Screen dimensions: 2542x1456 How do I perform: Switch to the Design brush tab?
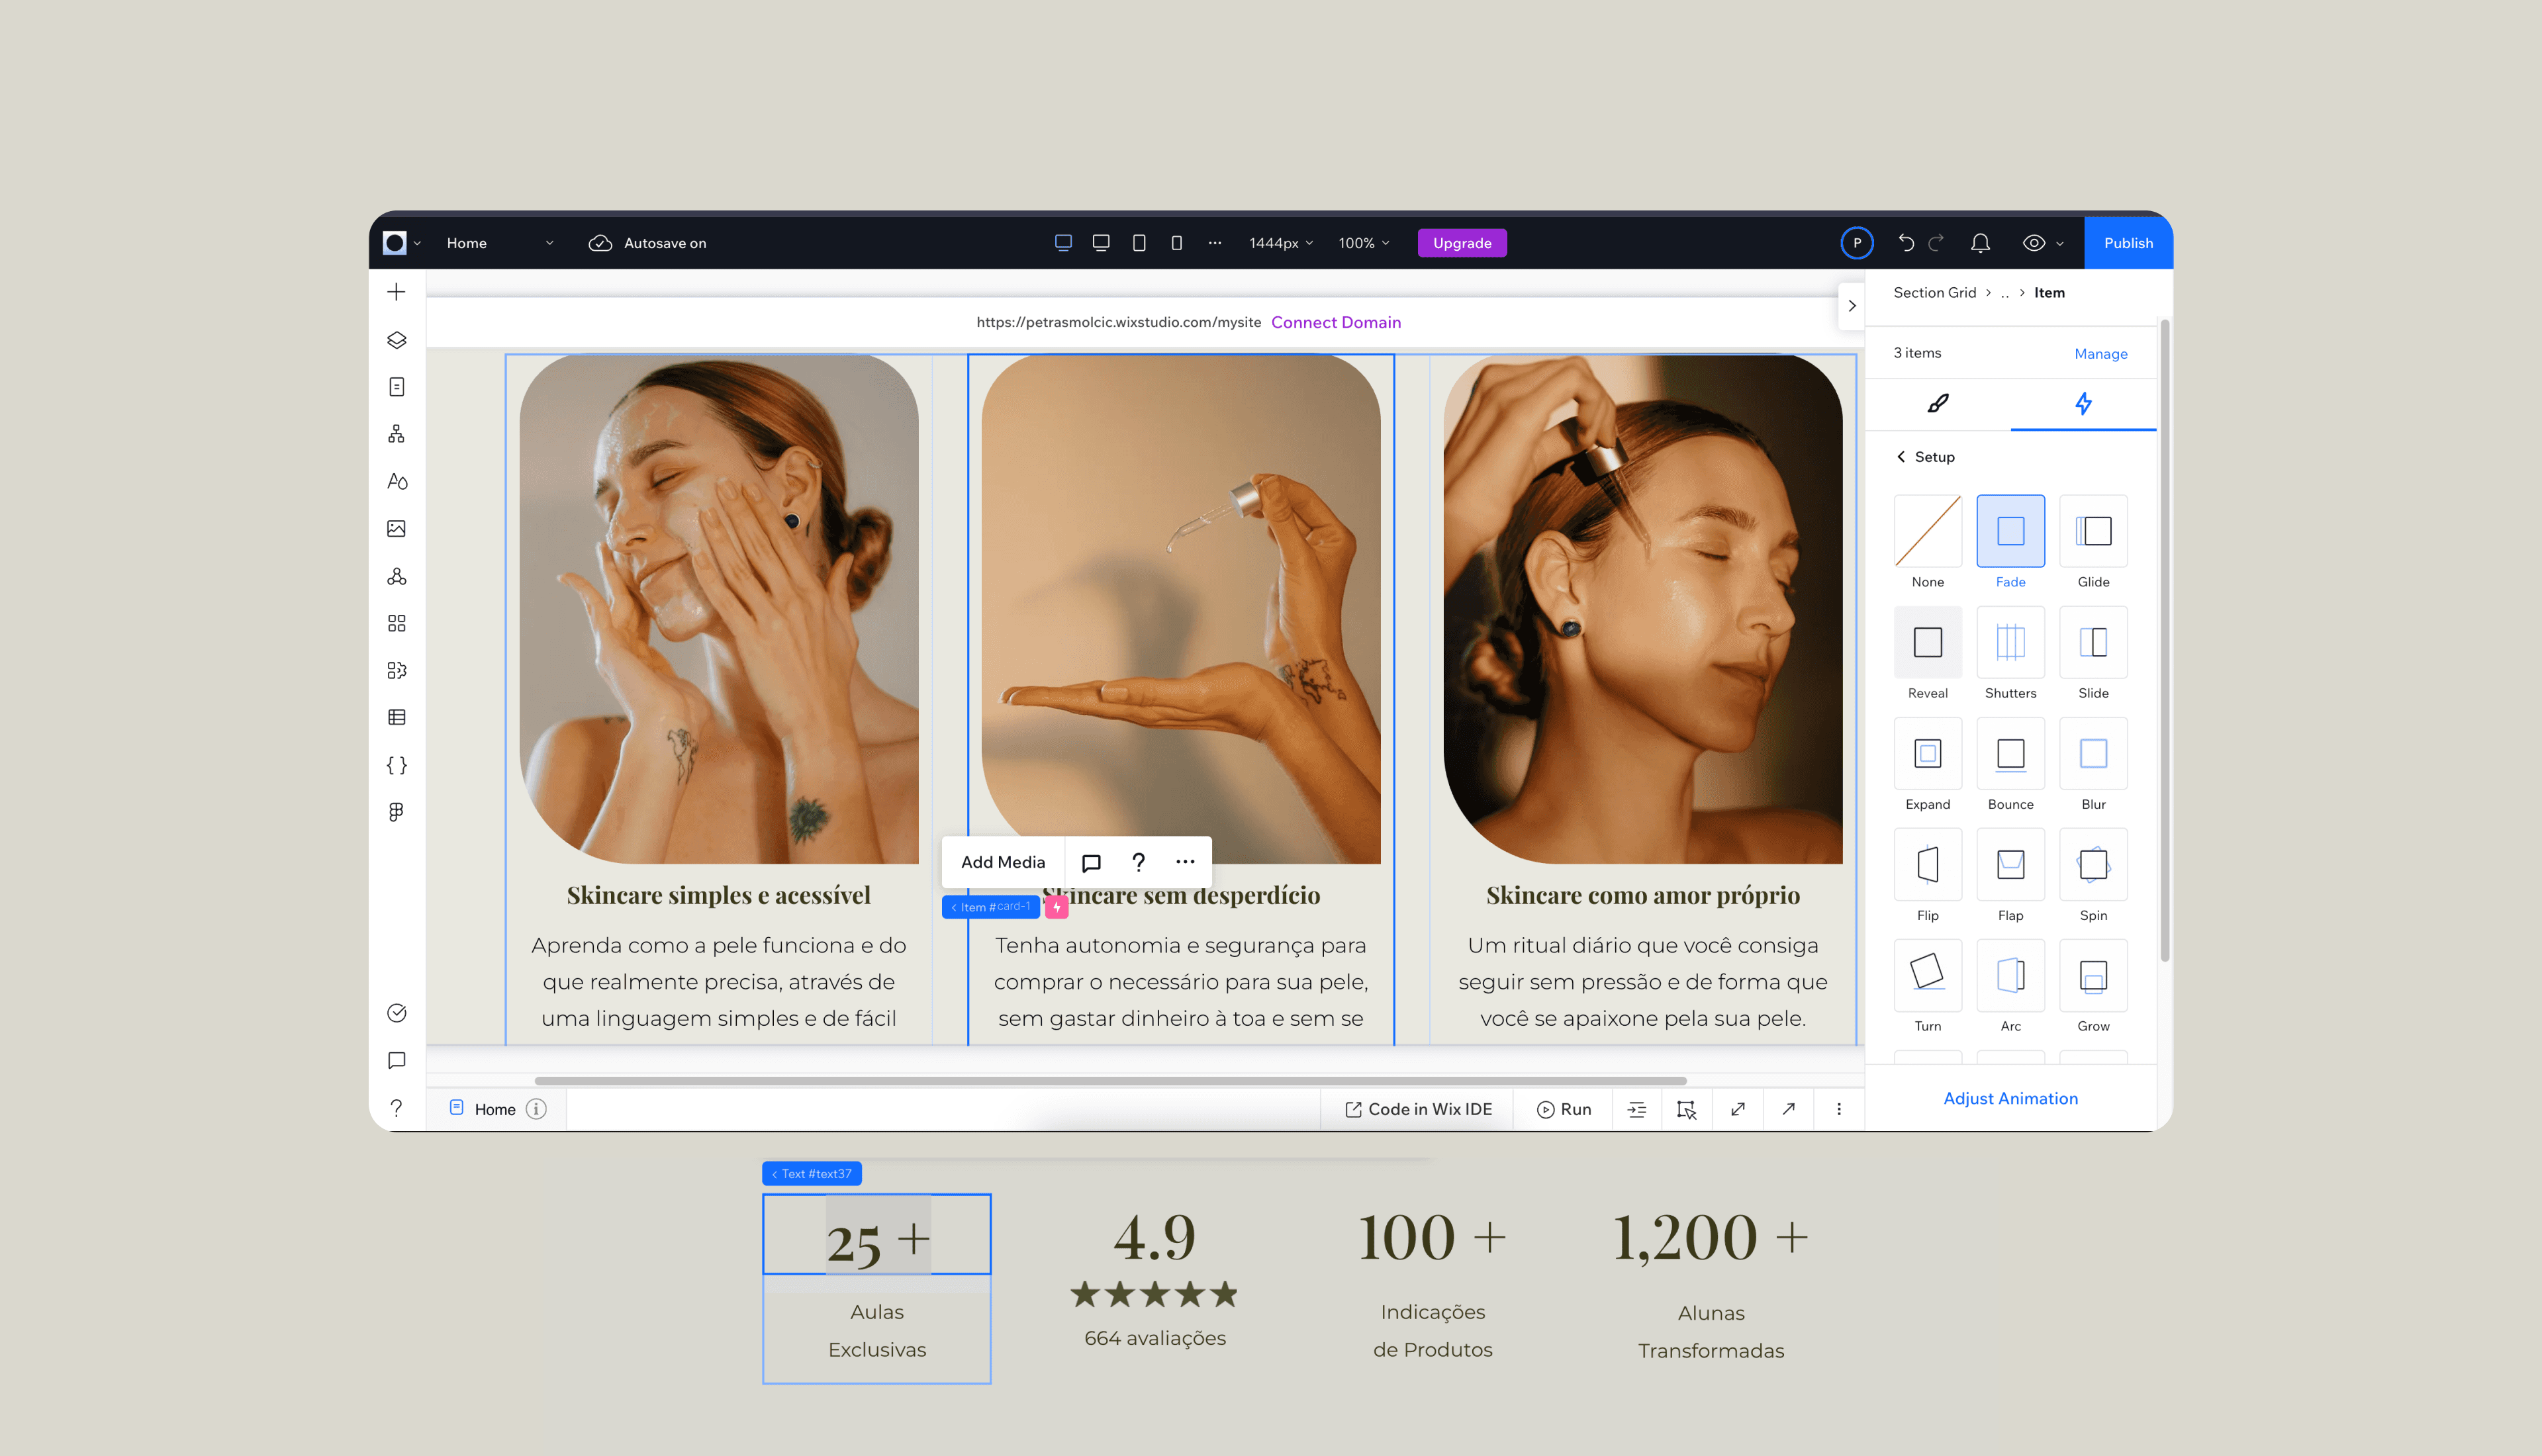click(x=1938, y=404)
